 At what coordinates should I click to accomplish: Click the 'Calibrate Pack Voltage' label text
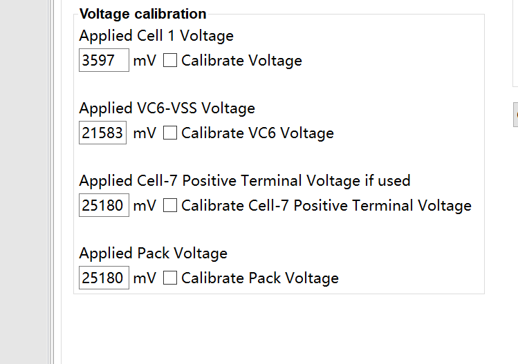260,278
